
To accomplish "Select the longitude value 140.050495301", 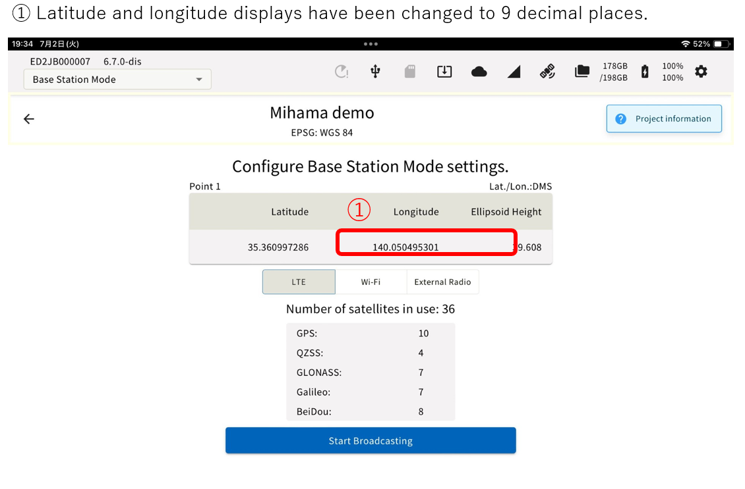I will pyautogui.click(x=405, y=247).
